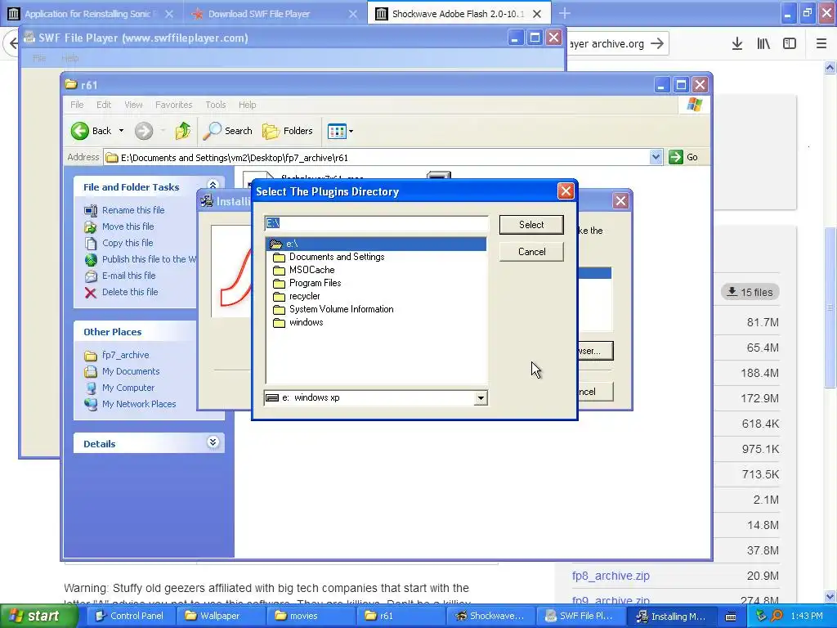Switch to Download SWF File Player tab
The width and height of the screenshot is (837, 628).
(x=259, y=14)
